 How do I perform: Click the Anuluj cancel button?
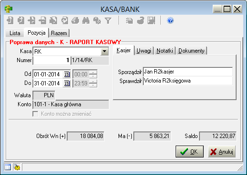(222, 152)
